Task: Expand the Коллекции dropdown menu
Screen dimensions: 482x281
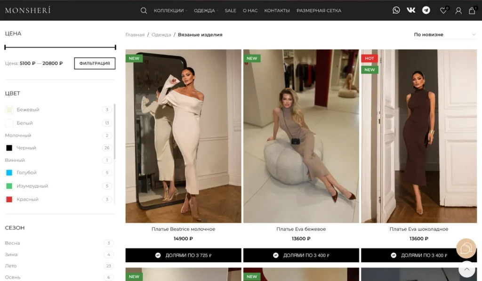Action: [169, 10]
